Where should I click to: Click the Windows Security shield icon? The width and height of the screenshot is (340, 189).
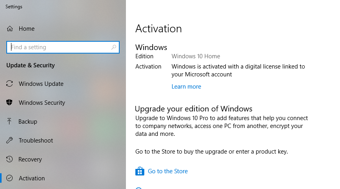point(9,102)
